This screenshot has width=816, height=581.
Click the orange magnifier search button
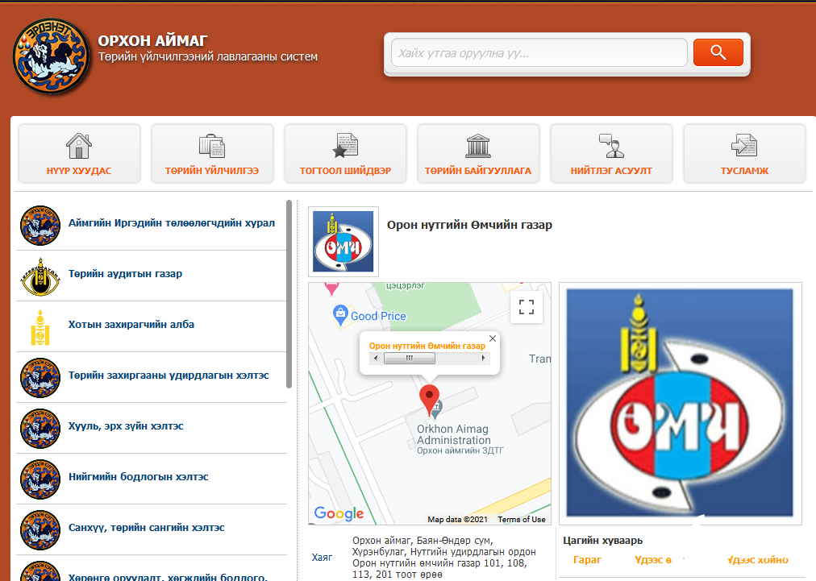(718, 52)
